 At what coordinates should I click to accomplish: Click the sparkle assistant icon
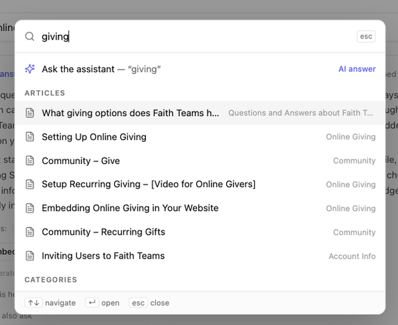(x=30, y=69)
